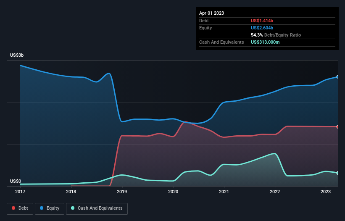Click the 54.3% Debt/Equity Ratio text

click(x=276, y=35)
